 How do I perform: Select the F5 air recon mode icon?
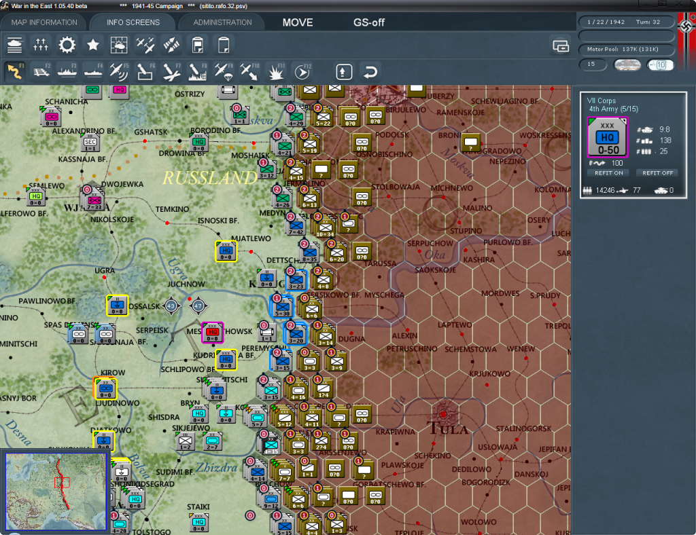(119, 71)
